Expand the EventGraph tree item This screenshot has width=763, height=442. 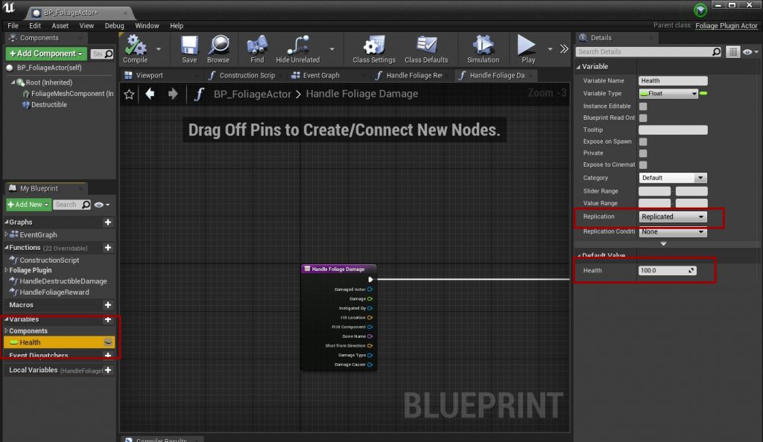click(6, 234)
